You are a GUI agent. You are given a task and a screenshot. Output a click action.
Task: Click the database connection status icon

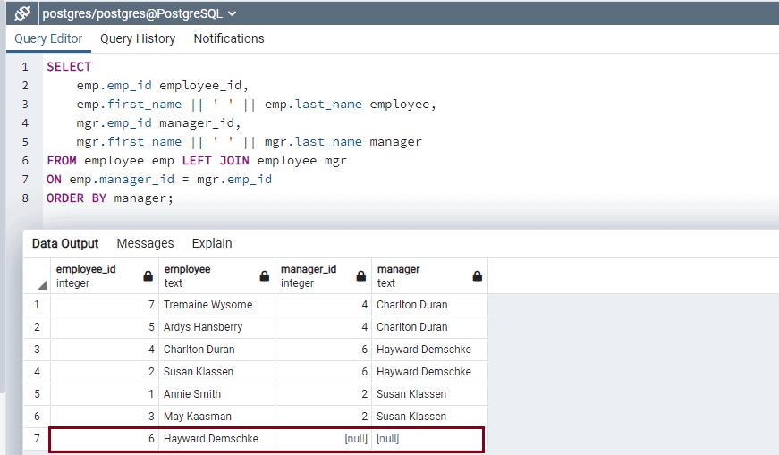point(22,13)
